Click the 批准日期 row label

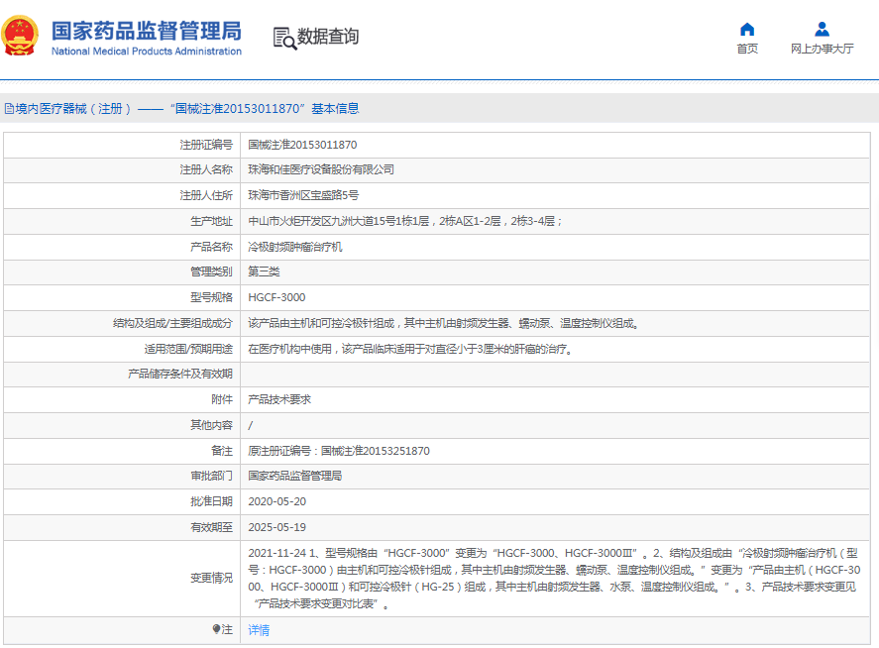[x=211, y=501]
